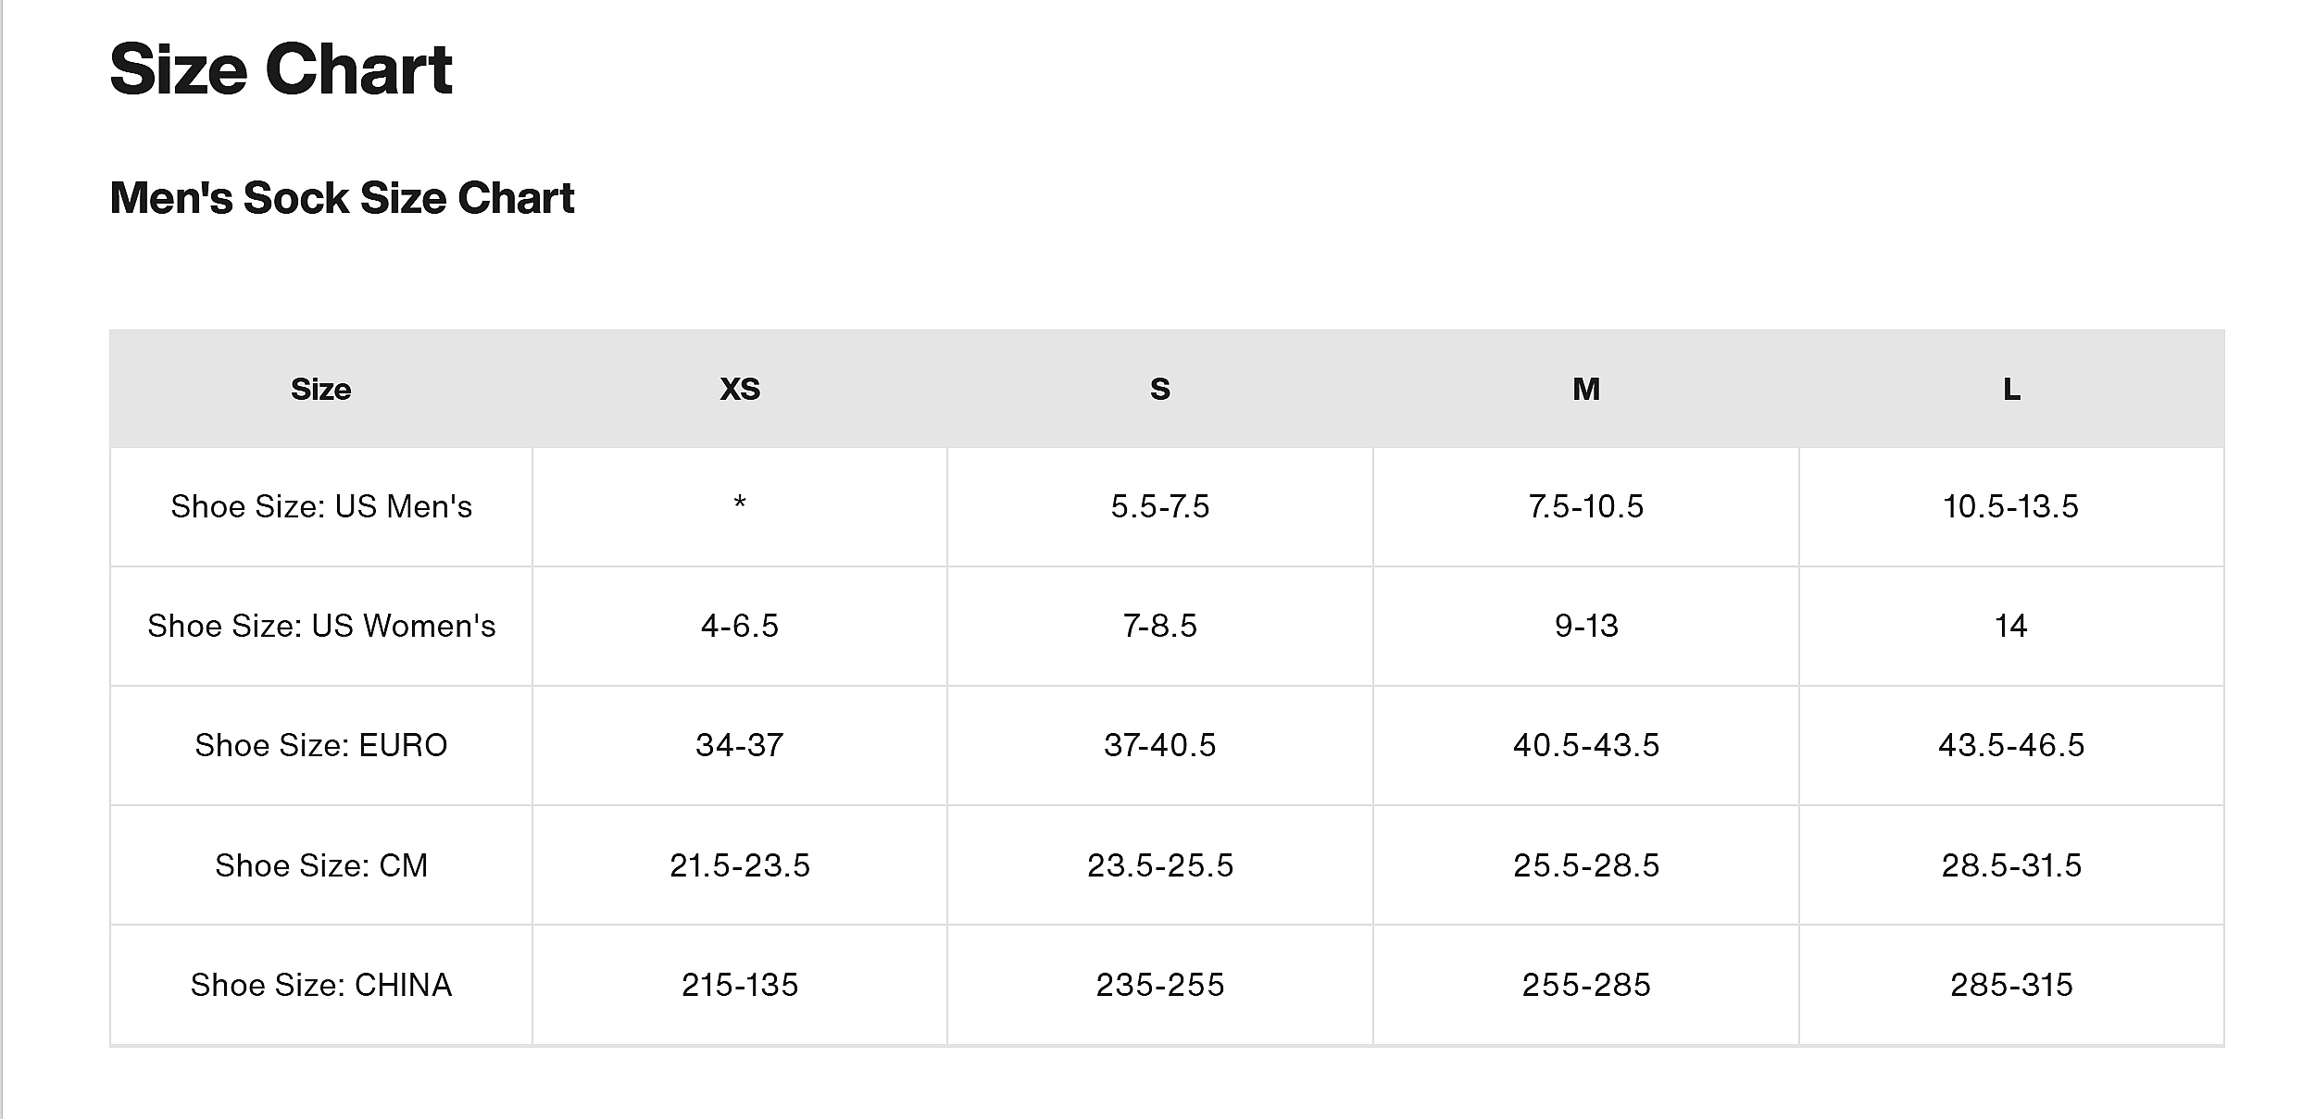Click the Size header cell
Screen dimensions: 2315x1119
coord(320,390)
